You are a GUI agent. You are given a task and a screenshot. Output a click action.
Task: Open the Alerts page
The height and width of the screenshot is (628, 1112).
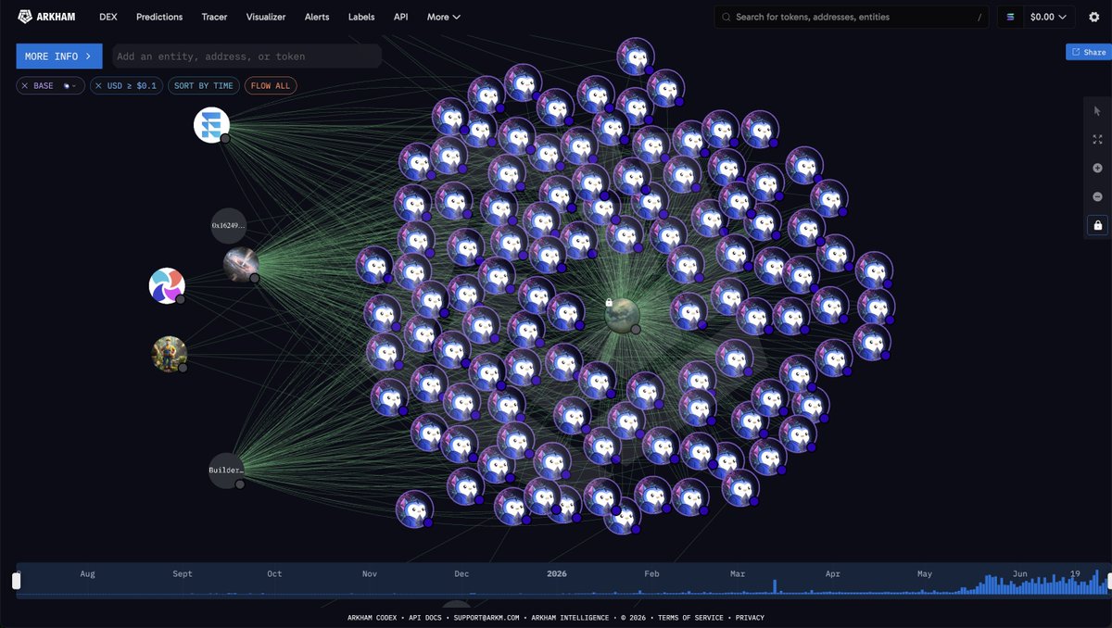[317, 17]
